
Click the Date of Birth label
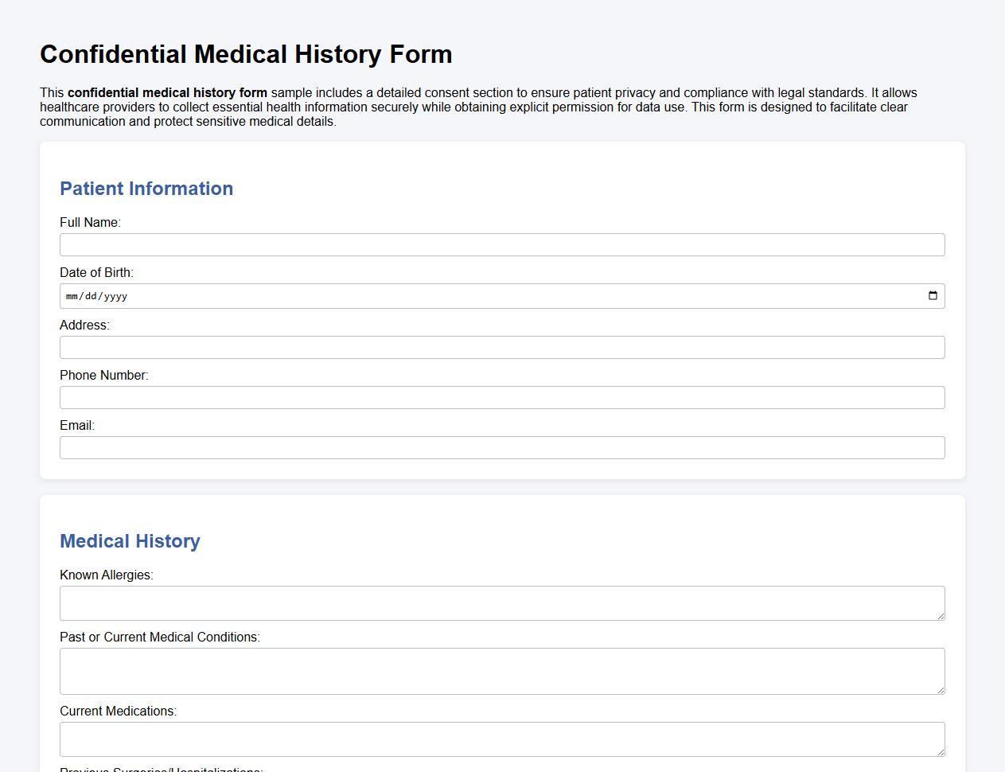point(96,272)
